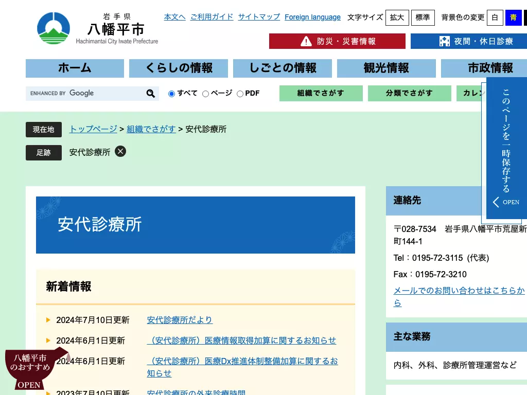Open the このページを一時保存する side panel
Image resolution: width=527 pixels, height=395 pixels.
click(x=506, y=148)
